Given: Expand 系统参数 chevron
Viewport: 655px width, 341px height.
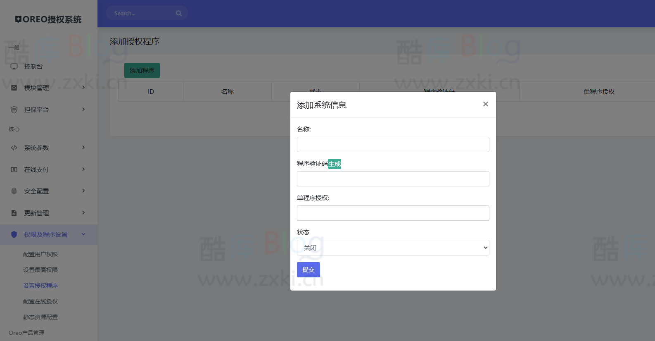Looking at the screenshot, I should tap(83, 147).
